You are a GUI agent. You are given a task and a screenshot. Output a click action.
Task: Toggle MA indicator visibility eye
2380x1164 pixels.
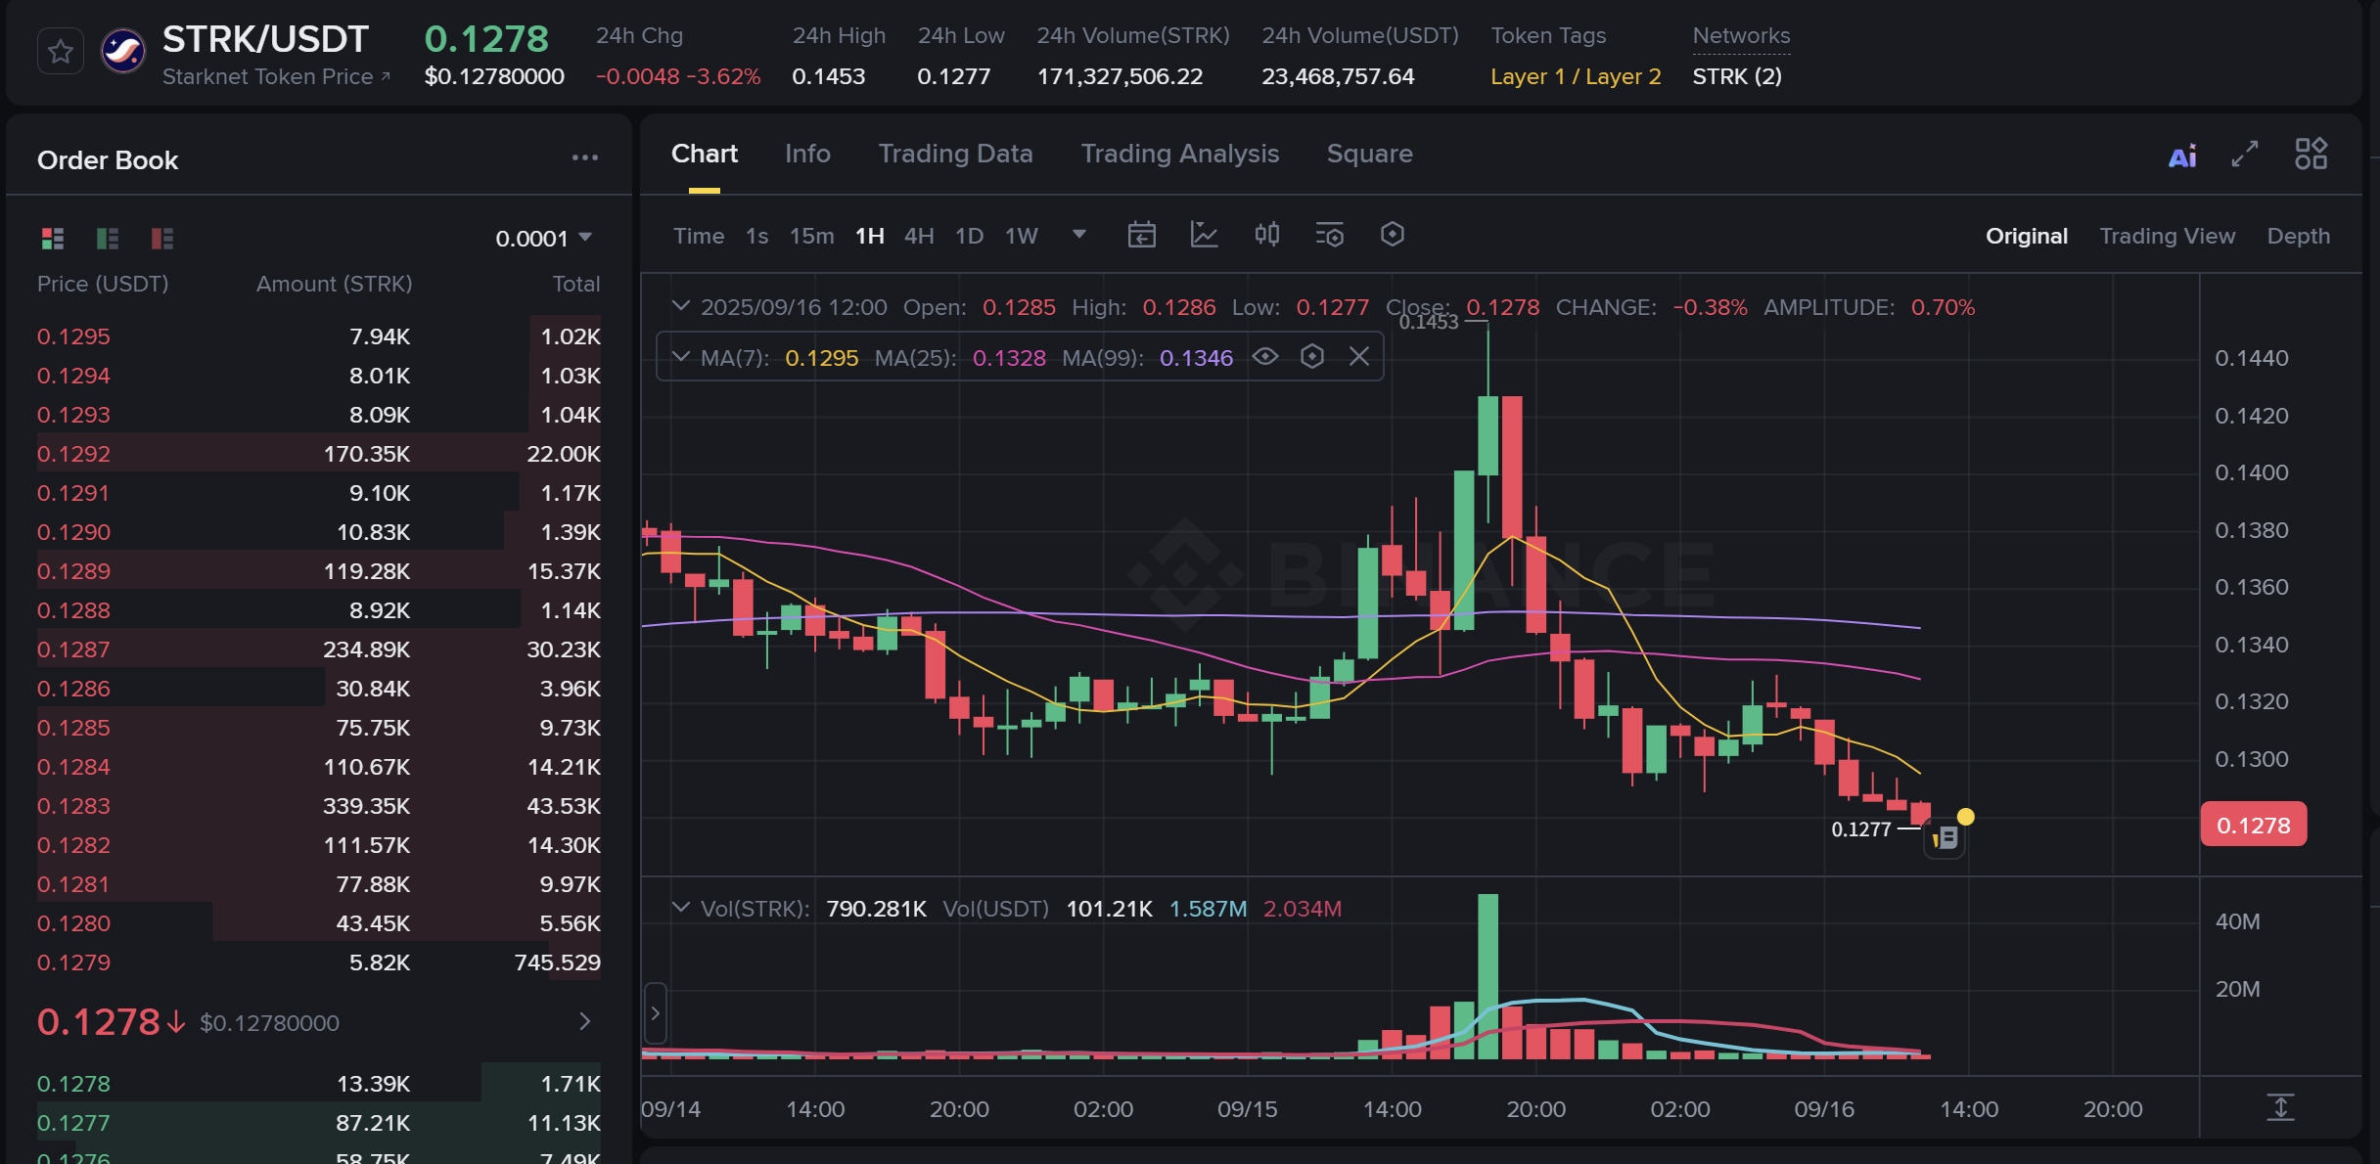point(1265,357)
